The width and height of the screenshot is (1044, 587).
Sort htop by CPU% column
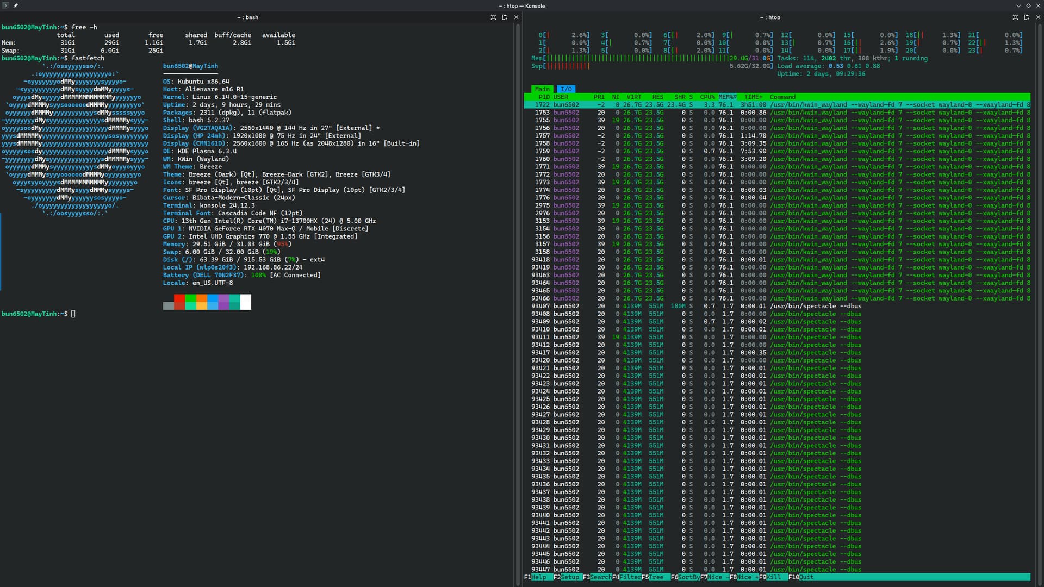pyautogui.click(x=707, y=97)
